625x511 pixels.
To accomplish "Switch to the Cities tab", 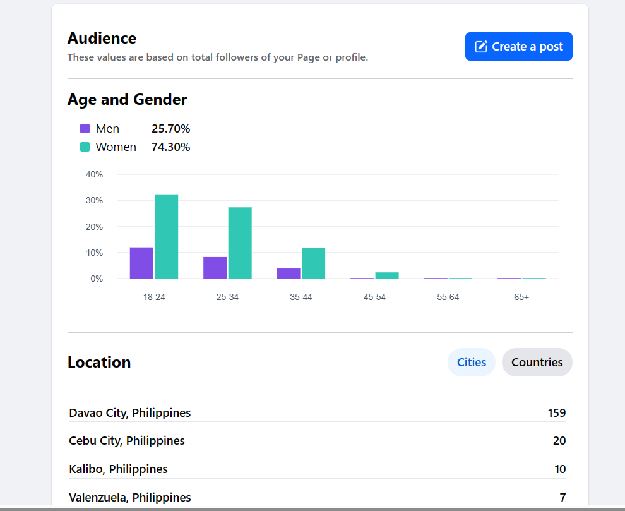I will pos(472,362).
